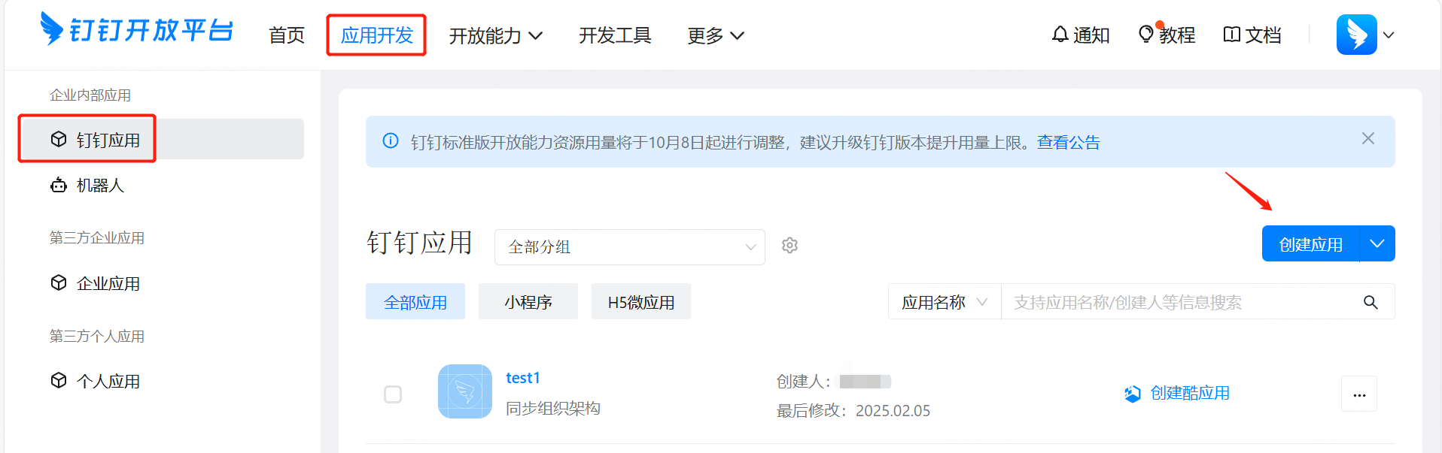Click the DingTalk Open Platform logo
This screenshot has height=453, width=1442.
136,30
